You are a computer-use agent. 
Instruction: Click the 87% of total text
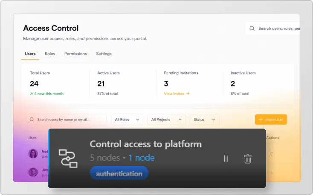pos(107,94)
